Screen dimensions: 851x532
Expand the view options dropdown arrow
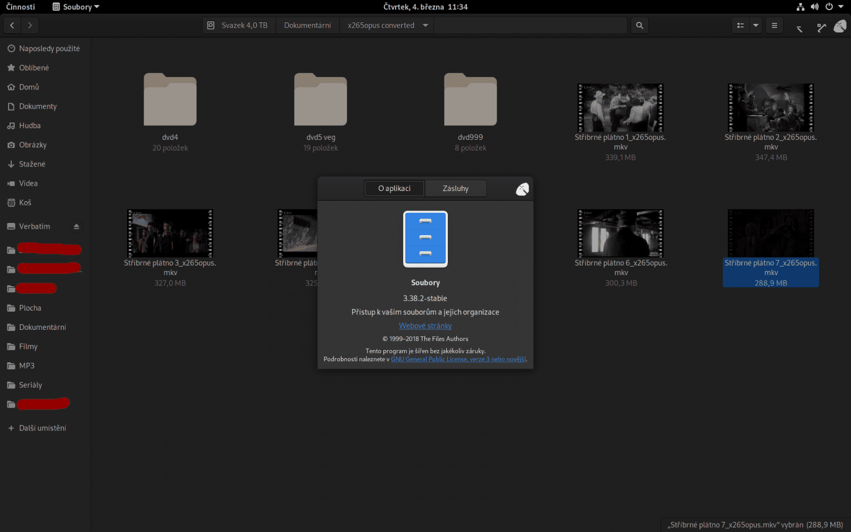755,25
